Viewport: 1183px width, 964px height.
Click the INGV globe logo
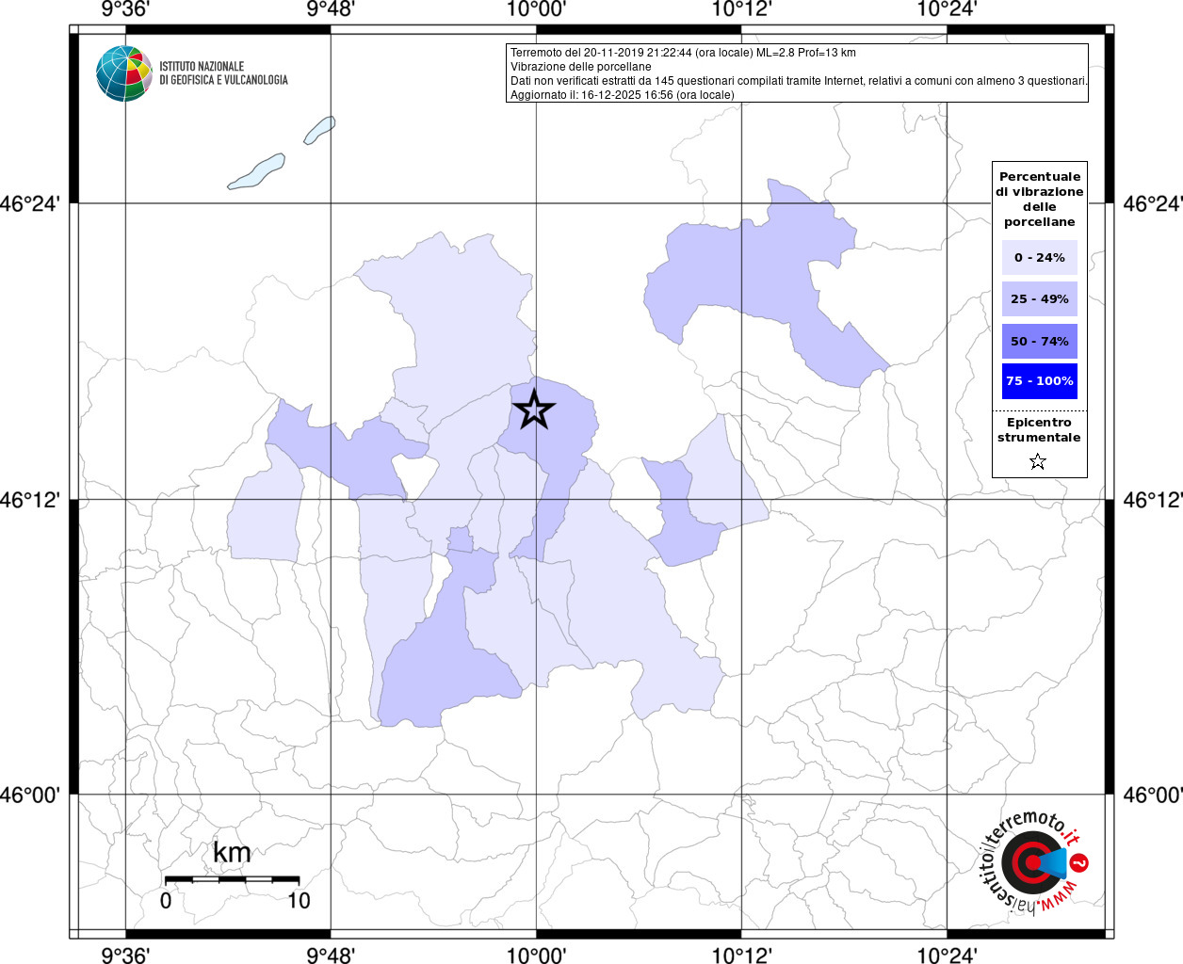[x=123, y=73]
